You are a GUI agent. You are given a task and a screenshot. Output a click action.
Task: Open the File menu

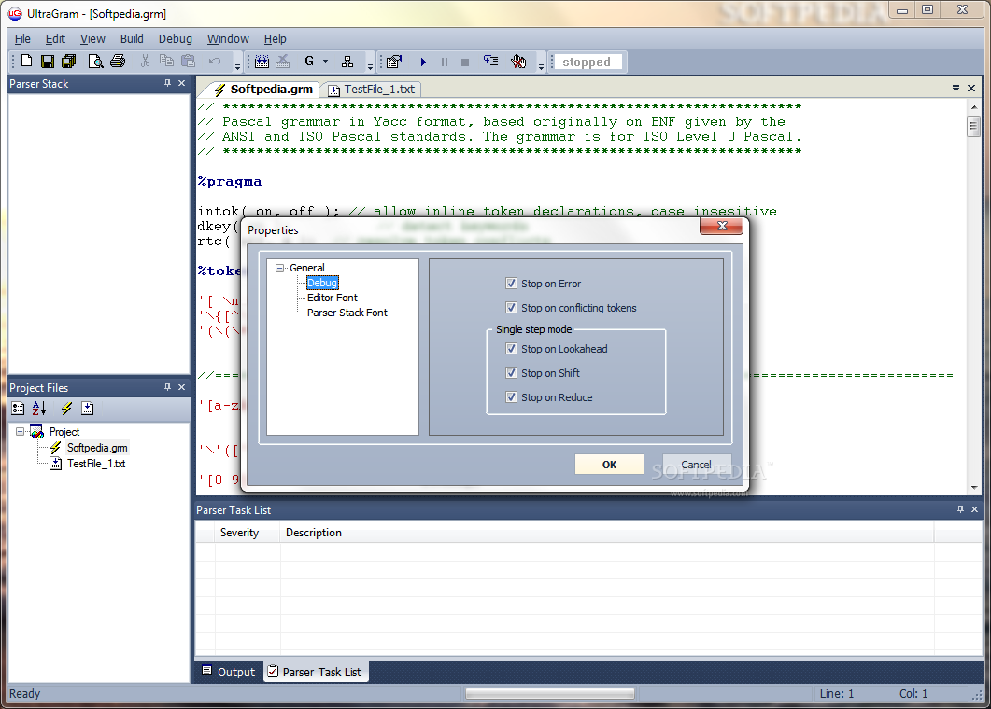pos(22,38)
